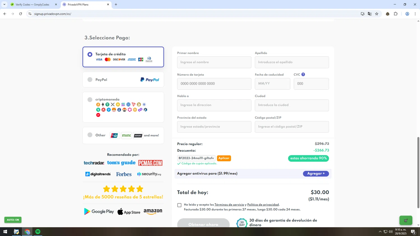Go back with browser back arrow
Viewport: 420px width, 236px height.
pyautogui.click(x=5, y=14)
